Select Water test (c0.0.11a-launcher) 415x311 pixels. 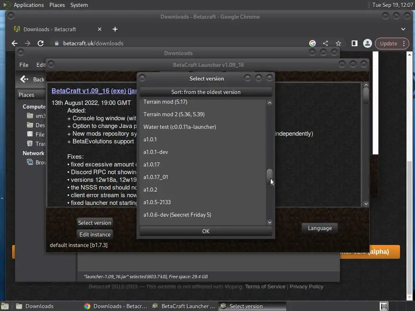(x=203, y=127)
